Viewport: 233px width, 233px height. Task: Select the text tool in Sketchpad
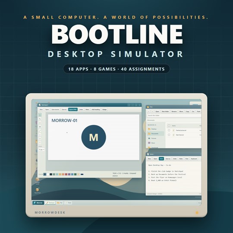(40, 142)
